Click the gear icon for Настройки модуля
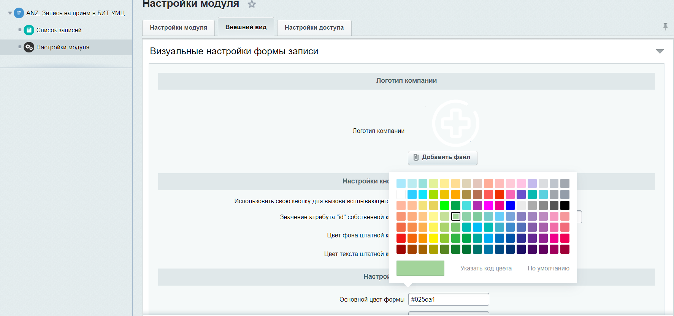This screenshot has height=316, width=674. (29, 47)
